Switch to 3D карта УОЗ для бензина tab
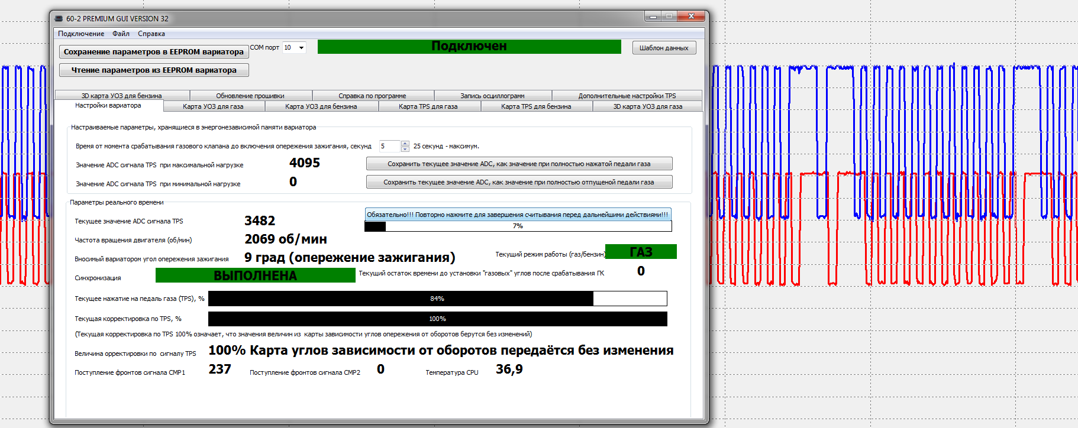1078x428 pixels. point(122,95)
